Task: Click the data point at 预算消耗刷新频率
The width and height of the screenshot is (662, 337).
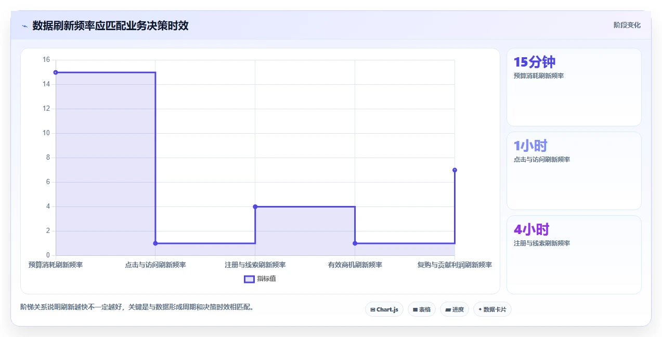Action: click(x=56, y=72)
